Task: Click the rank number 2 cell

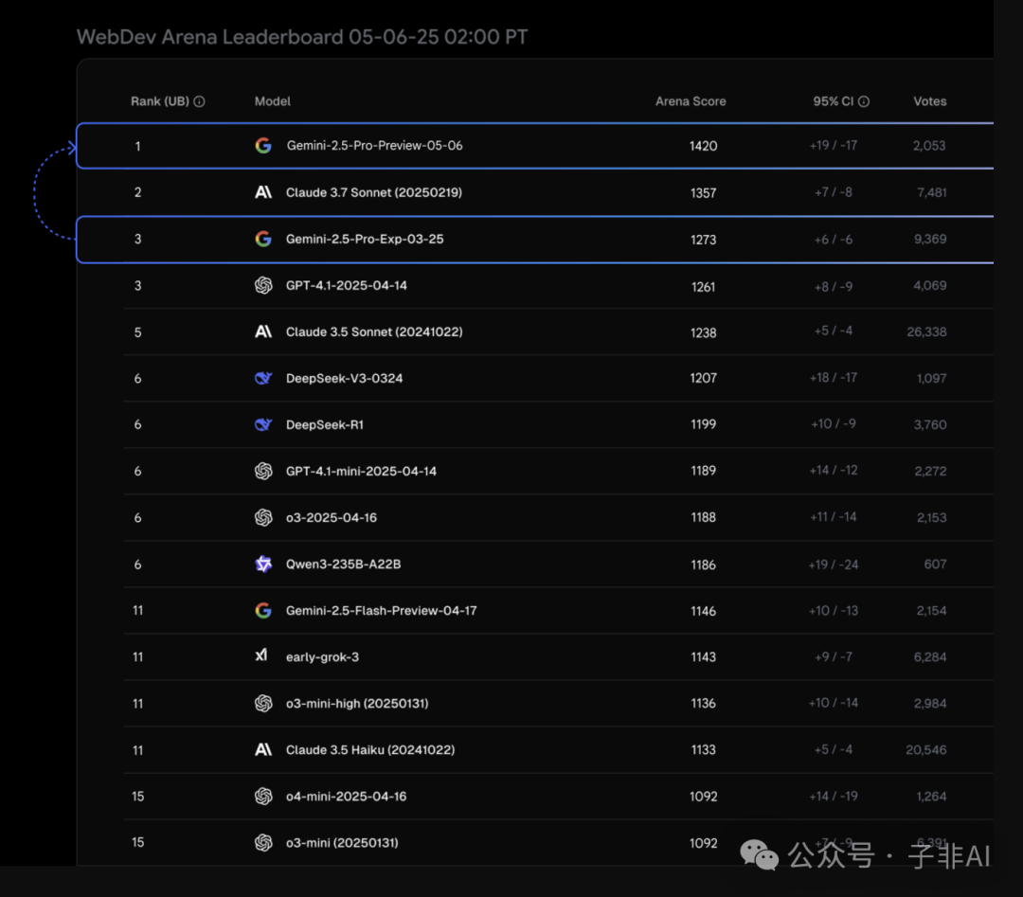Action: (x=137, y=192)
